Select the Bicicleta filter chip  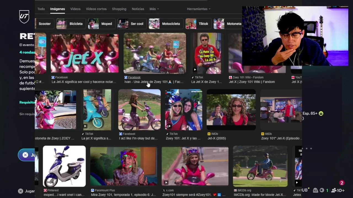pos(71,24)
